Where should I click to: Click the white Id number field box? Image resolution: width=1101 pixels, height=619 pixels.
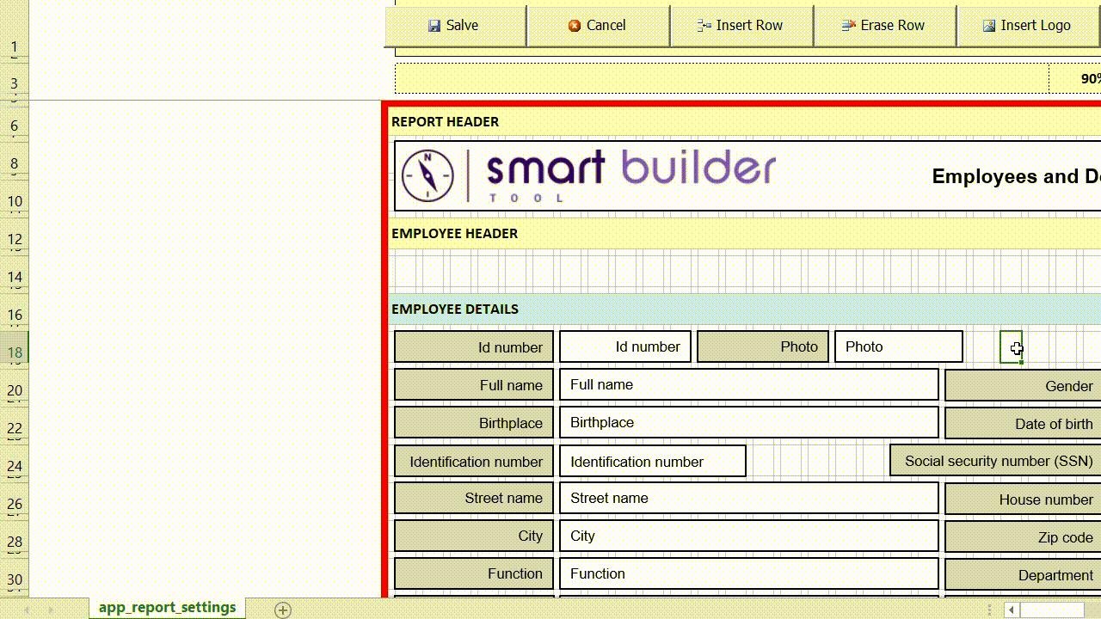pos(625,347)
